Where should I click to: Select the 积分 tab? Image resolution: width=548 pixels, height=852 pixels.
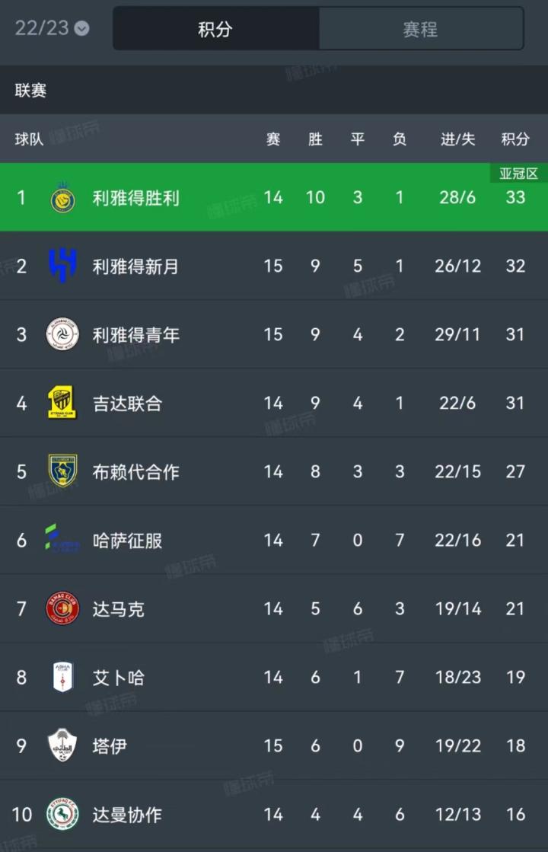[215, 29]
